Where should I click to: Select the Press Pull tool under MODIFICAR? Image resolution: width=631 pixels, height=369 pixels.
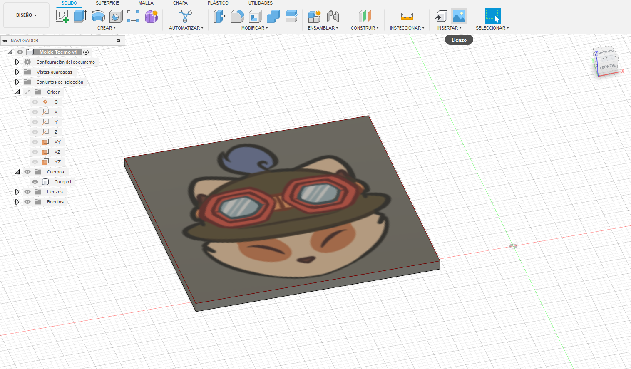coord(219,16)
